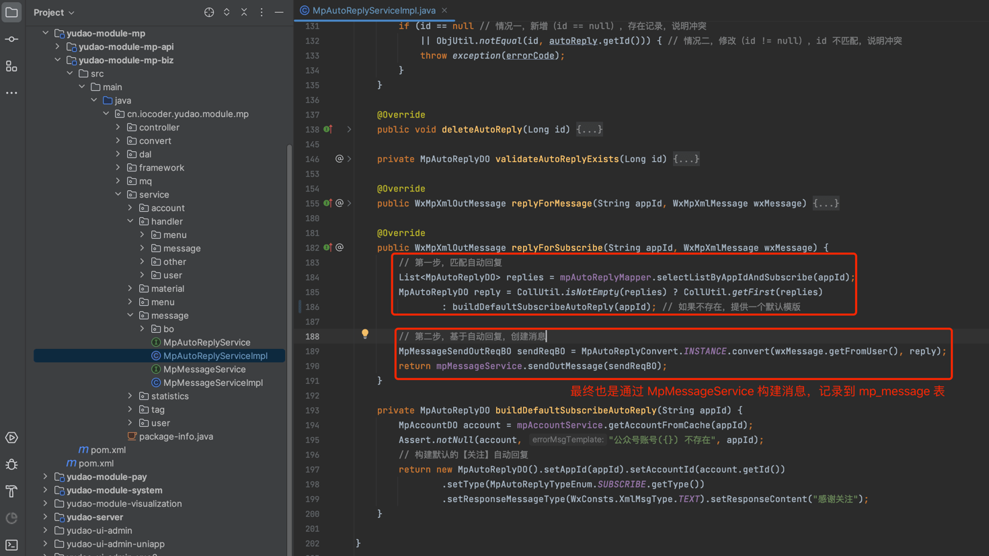Open the Terminal tool window icon

tap(11, 545)
